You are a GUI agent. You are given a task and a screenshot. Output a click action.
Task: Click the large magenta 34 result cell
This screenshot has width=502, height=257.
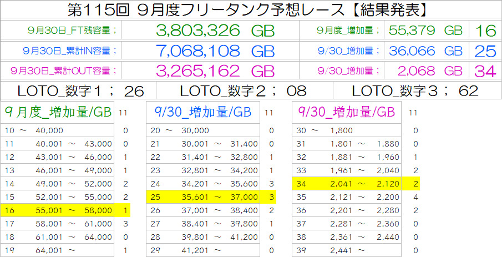(x=485, y=71)
